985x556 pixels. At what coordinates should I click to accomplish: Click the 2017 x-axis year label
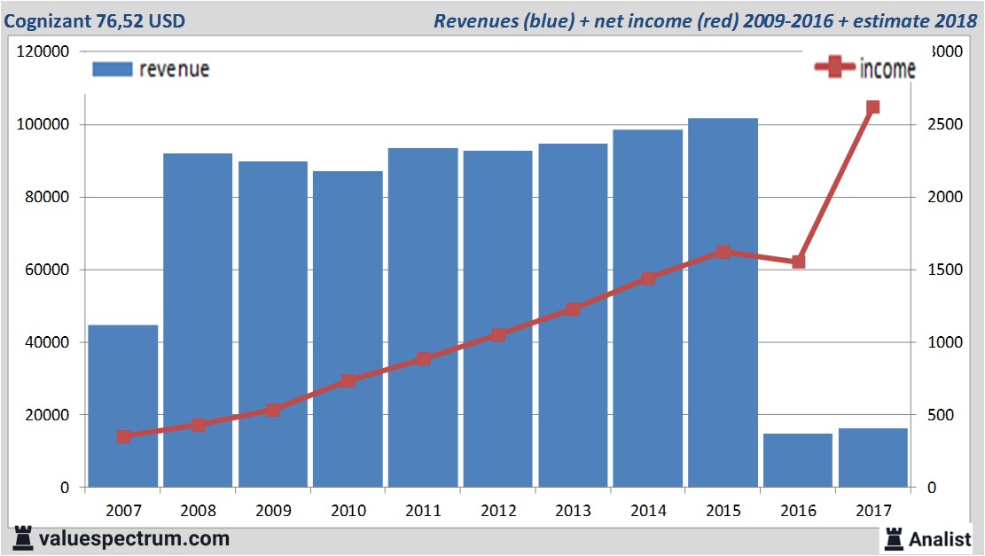[874, 510]
